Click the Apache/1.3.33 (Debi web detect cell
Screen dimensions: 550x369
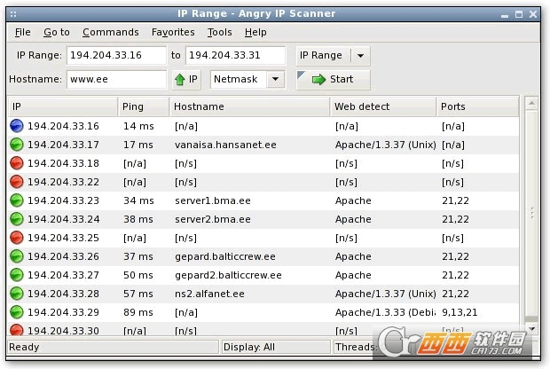(x=385, y=312)
